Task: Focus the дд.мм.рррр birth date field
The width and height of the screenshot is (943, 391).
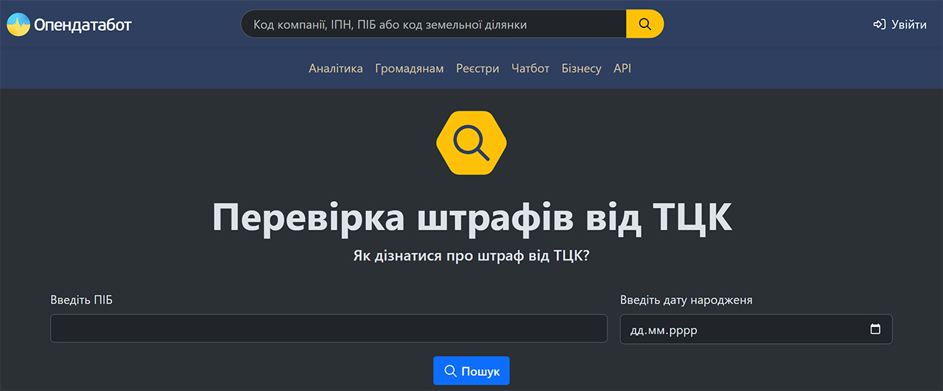Action: pos(737,330)
